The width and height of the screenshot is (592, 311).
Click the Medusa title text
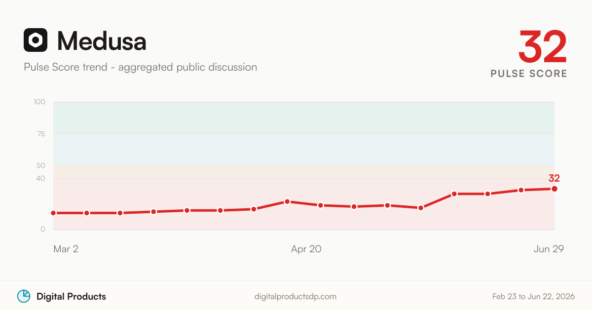coord(102,41)
